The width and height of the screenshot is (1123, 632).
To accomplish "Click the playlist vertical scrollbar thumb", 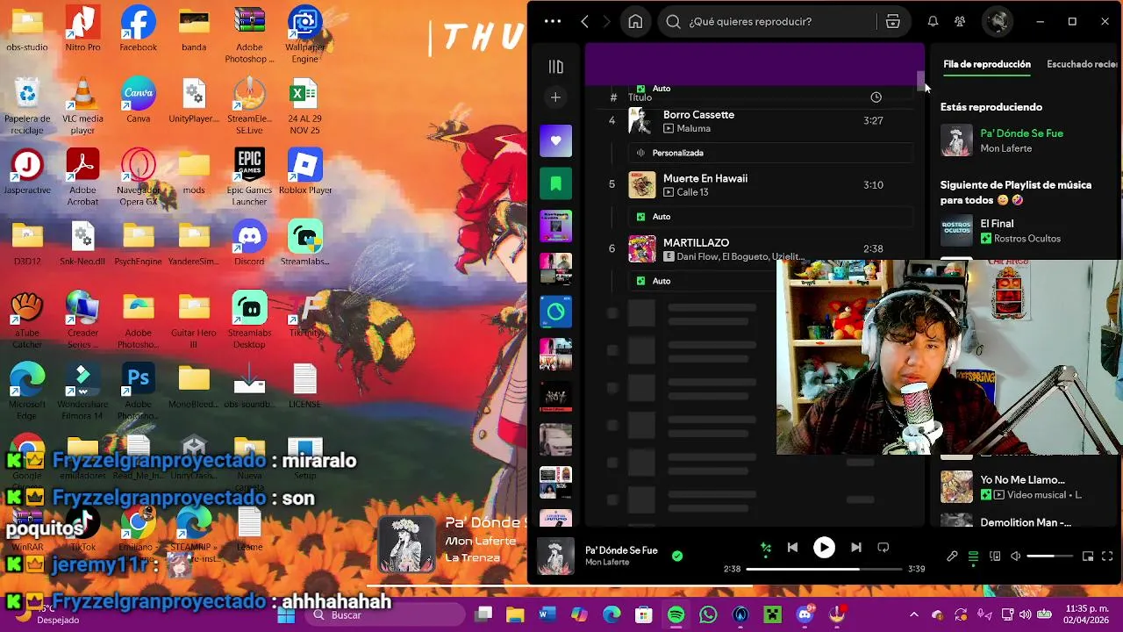I will pyautogui.click(x=921, y=81).
